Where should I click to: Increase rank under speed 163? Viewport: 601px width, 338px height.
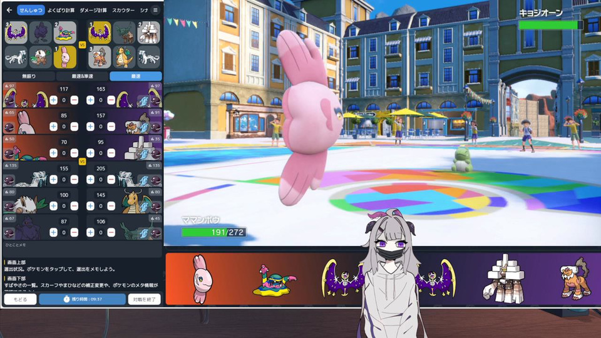tap(90, 100)
